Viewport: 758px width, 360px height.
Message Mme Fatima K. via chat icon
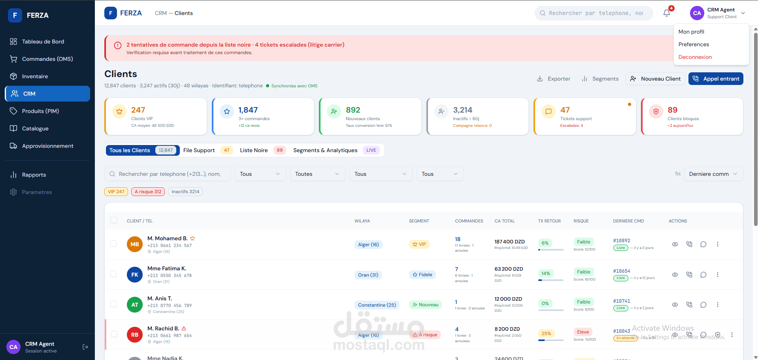[x=703, y=275]
